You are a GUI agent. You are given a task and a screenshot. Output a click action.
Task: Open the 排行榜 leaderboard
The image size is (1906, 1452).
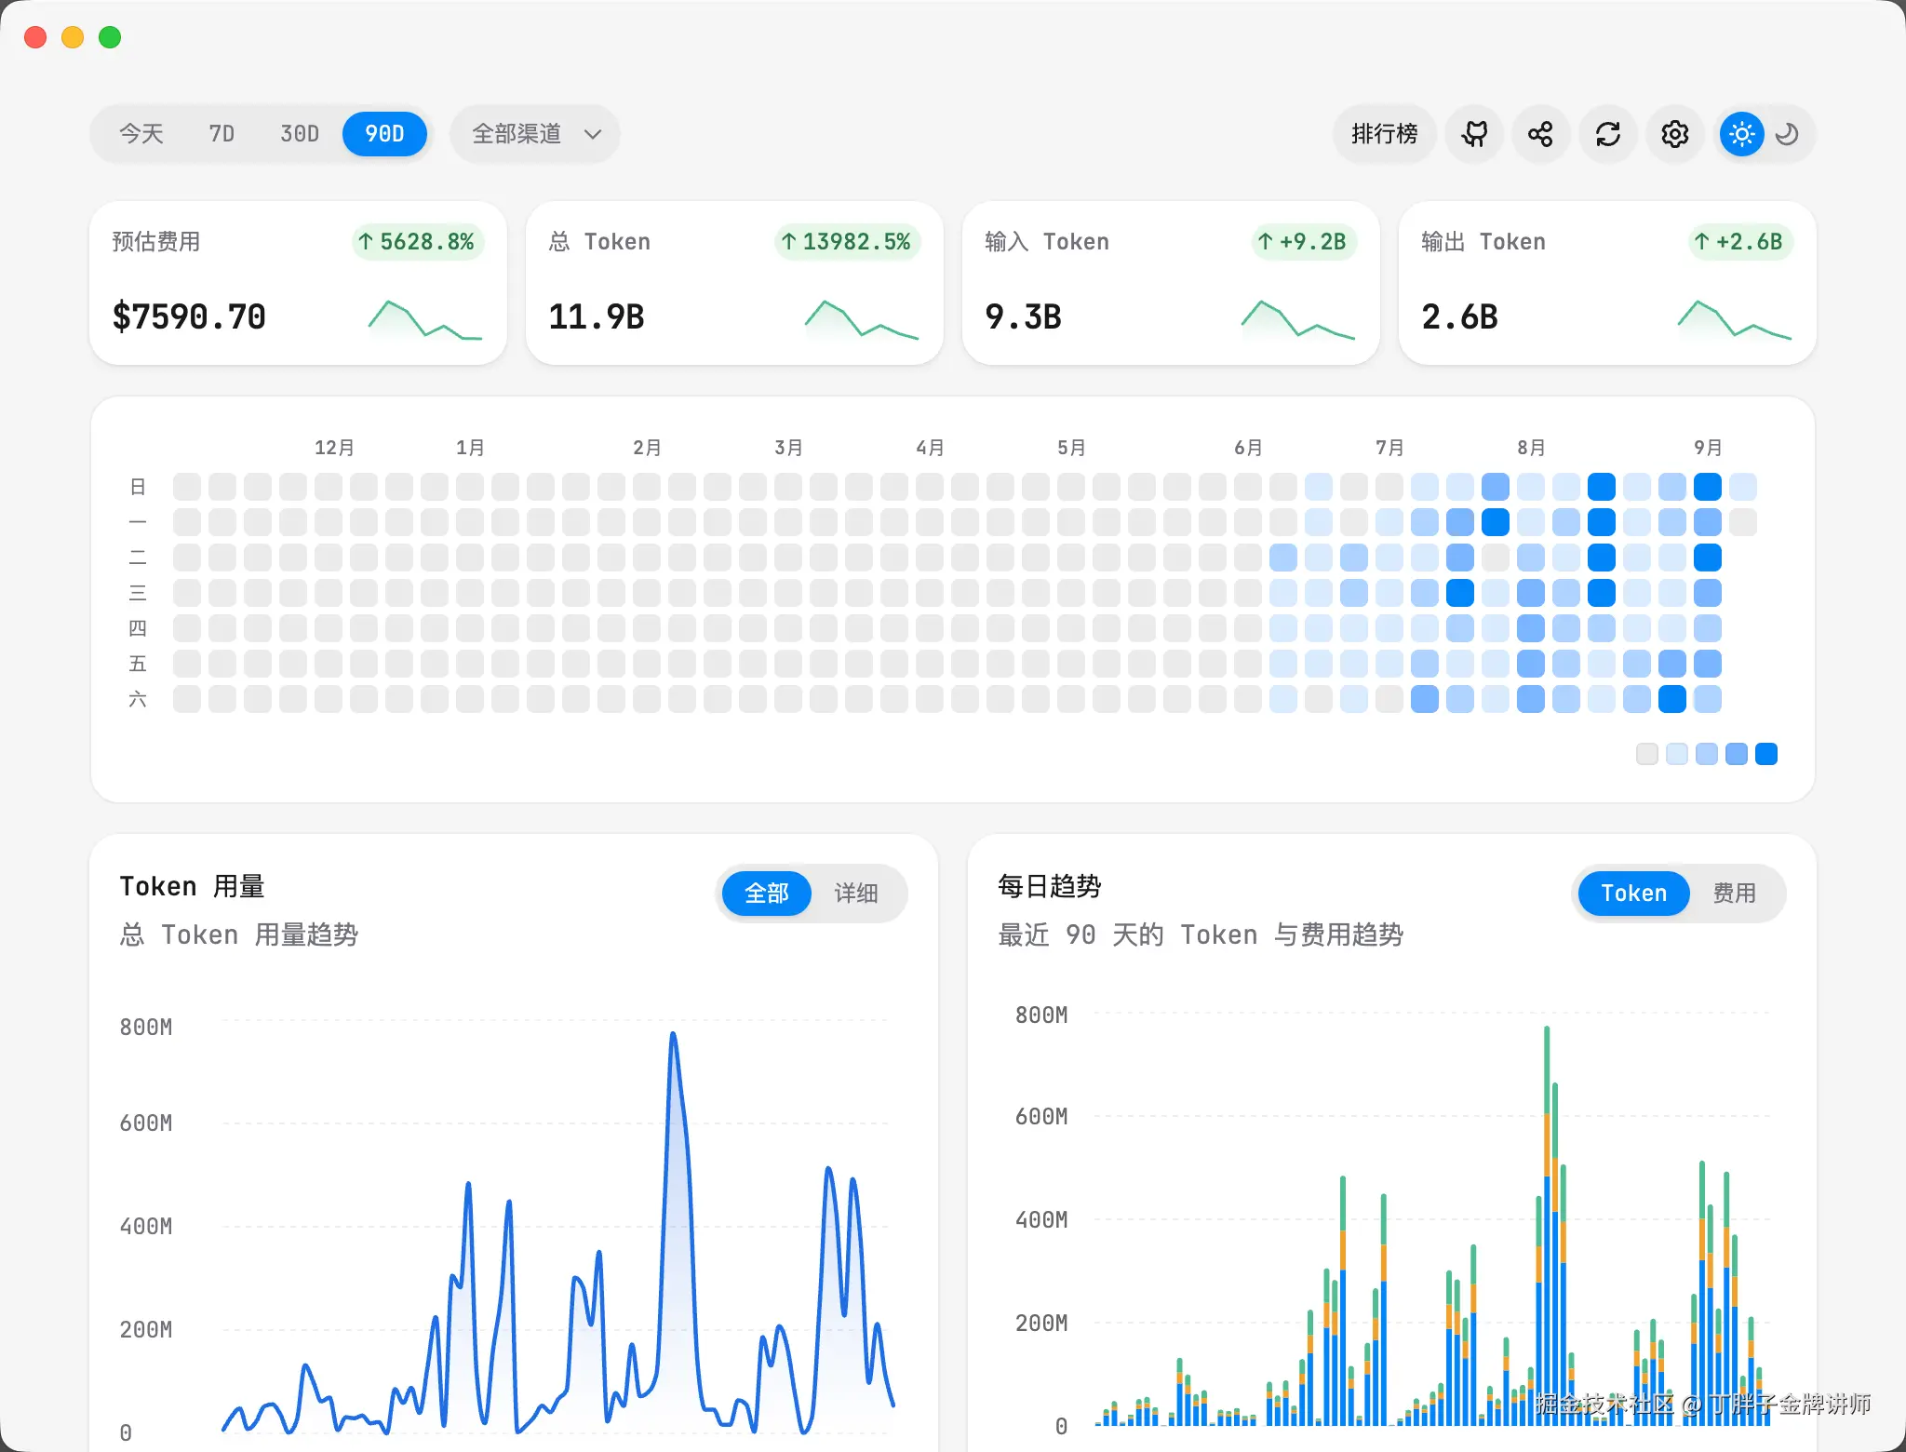click(x=1385, y=134)
